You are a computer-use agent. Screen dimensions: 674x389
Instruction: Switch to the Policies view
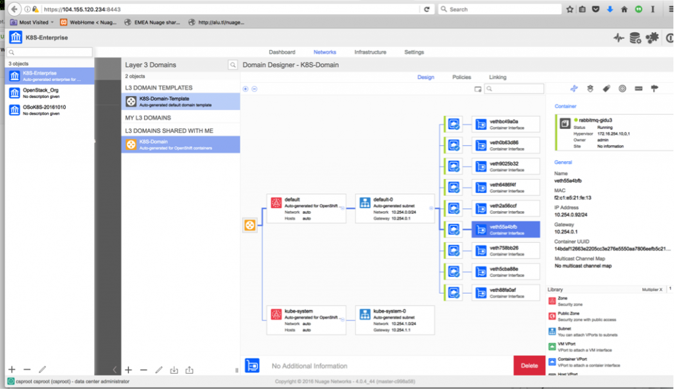point(461,78)
